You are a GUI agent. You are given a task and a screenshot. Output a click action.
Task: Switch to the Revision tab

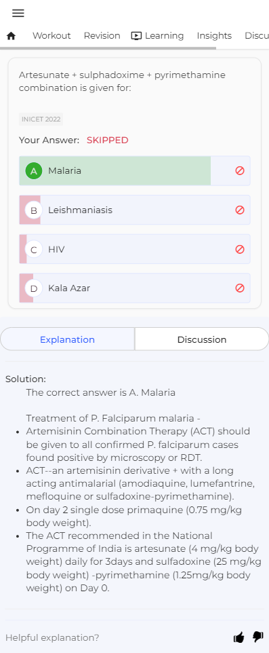(102, 36)
